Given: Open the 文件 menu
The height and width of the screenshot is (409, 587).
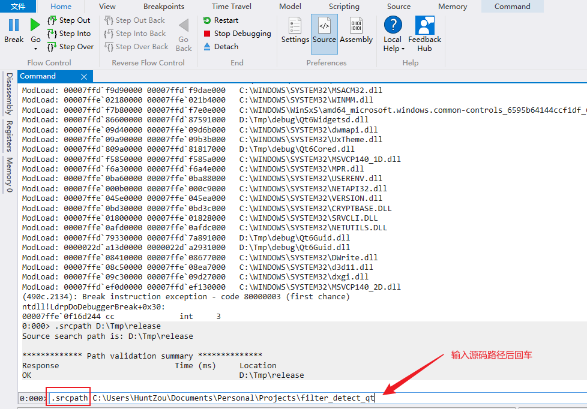Looking at the screenshot, I should [18, 7].
